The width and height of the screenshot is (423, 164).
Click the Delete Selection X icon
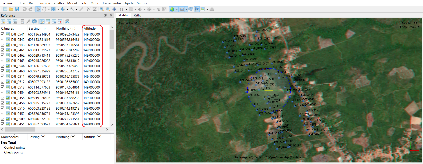(89, 9)
